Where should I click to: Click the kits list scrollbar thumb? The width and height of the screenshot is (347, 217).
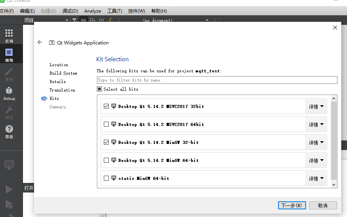334,140
